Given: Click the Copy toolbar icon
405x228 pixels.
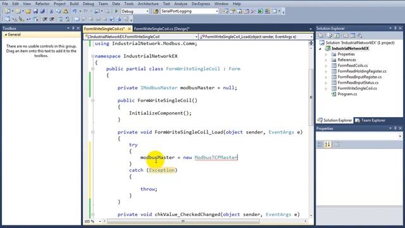Looking at the screenshot, I should pyautogui.click(x=58, y=11).
